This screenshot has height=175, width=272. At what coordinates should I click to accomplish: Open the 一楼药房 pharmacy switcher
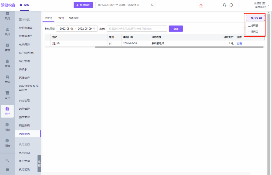tap(255, 18)
